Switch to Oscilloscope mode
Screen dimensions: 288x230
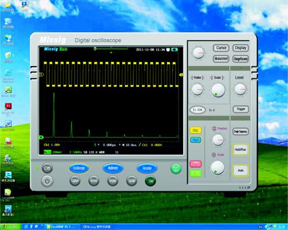point(78,168)
